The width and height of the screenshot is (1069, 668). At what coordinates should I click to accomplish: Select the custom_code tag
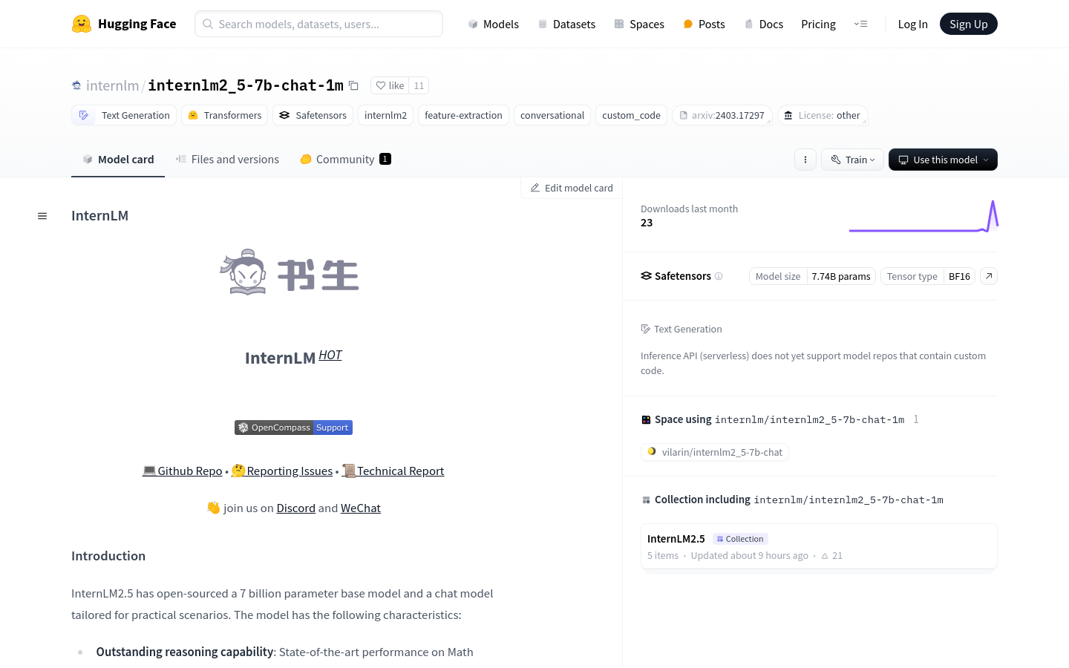click(631, 115)
